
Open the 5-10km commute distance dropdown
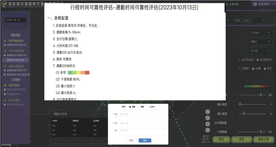[260, 32]
